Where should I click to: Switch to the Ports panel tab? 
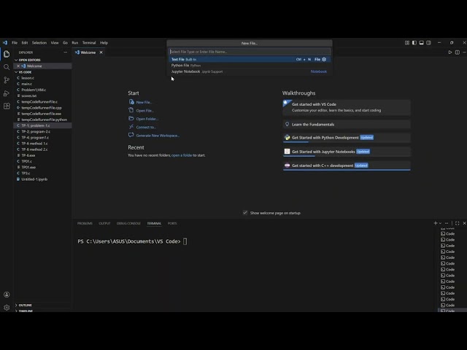pyautogui.click(x=172, y=224)
